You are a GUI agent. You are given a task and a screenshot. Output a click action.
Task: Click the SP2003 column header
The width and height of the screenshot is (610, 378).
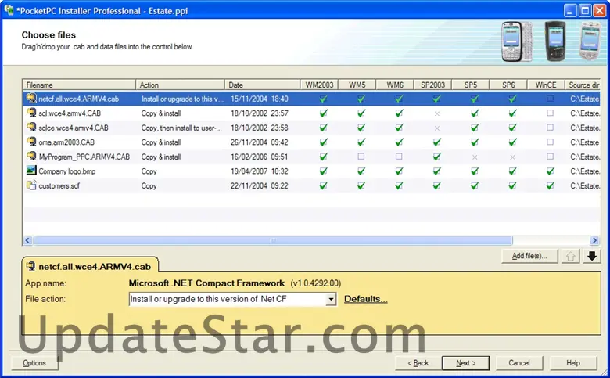pos(432,85)
